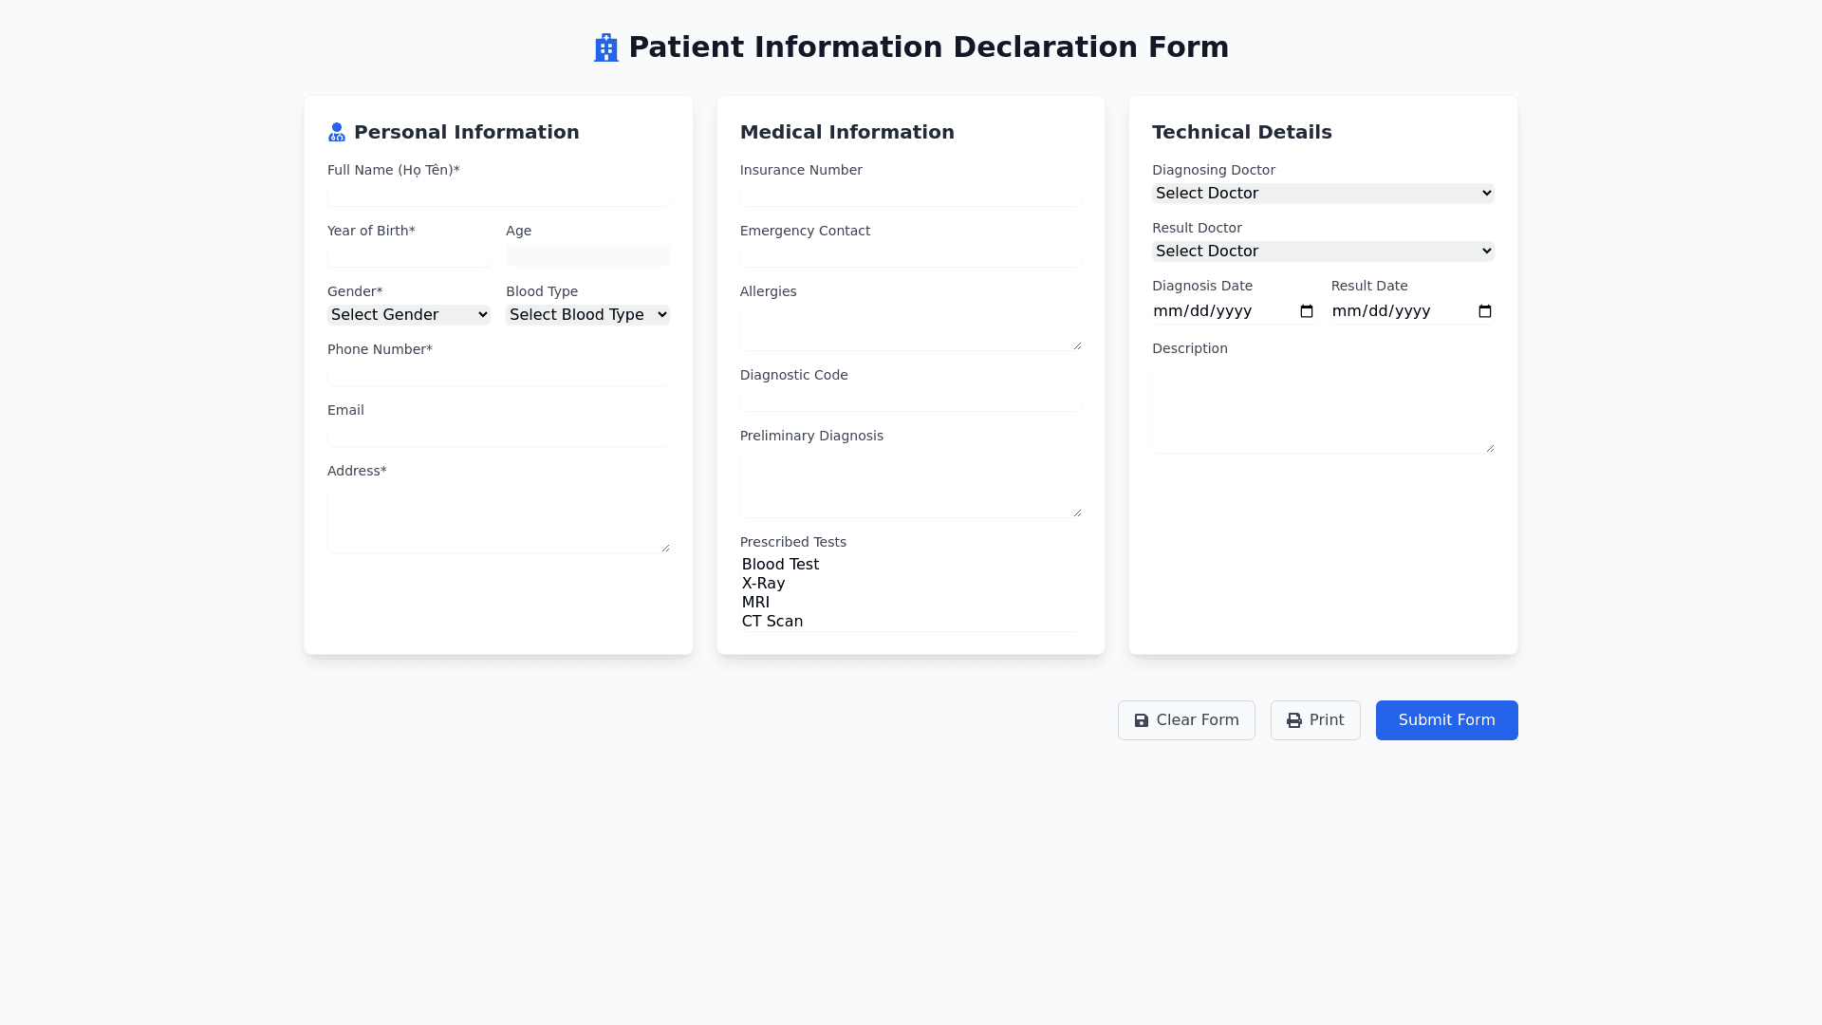Click the Year of Birth field
This screenshot has width=1822, height=1025.
pyautogui.click(x=408, y=255)
